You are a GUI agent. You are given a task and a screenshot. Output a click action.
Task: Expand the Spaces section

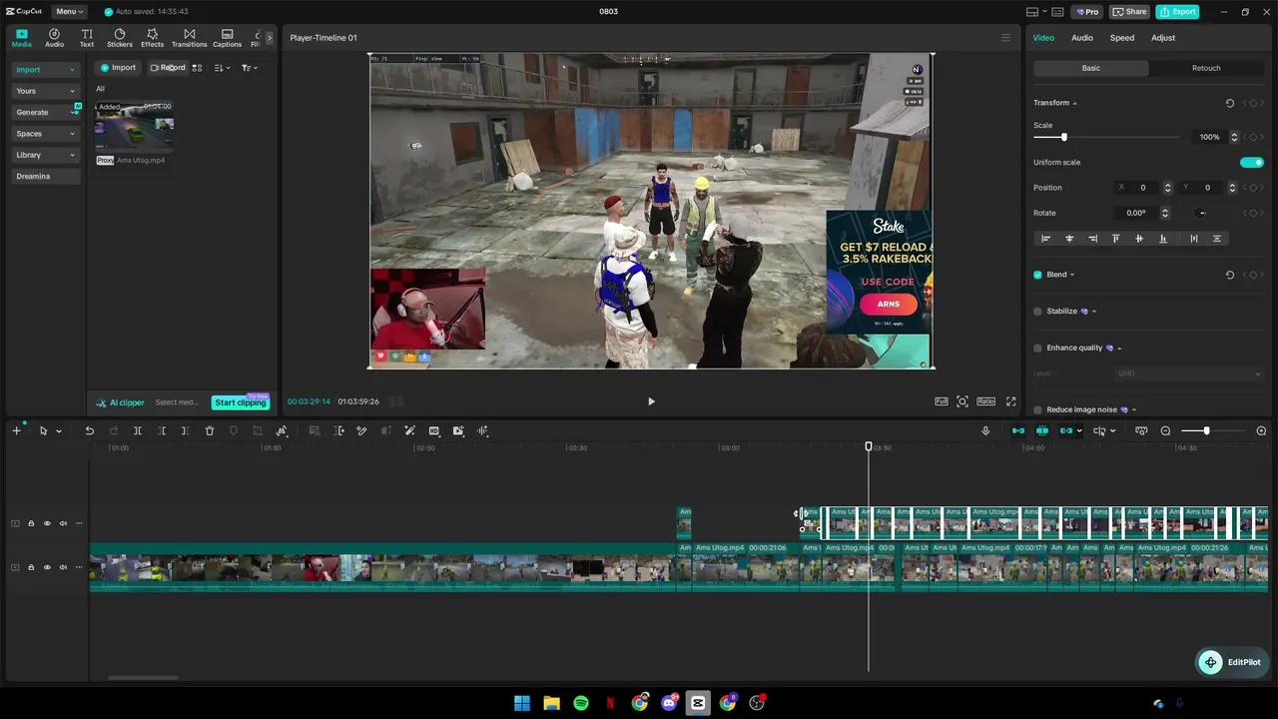[45, 134]
